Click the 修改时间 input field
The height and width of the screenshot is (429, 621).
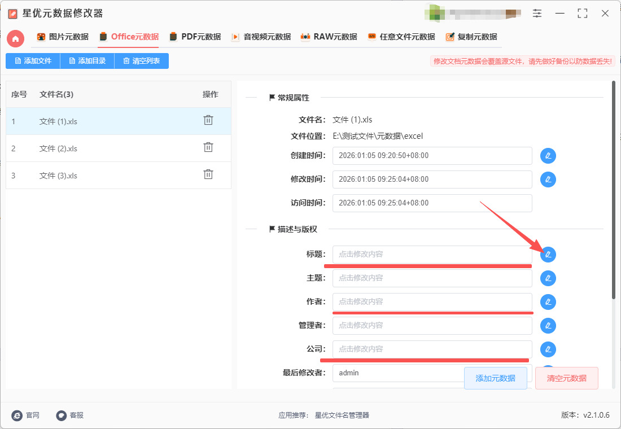[x=432, y=180]
